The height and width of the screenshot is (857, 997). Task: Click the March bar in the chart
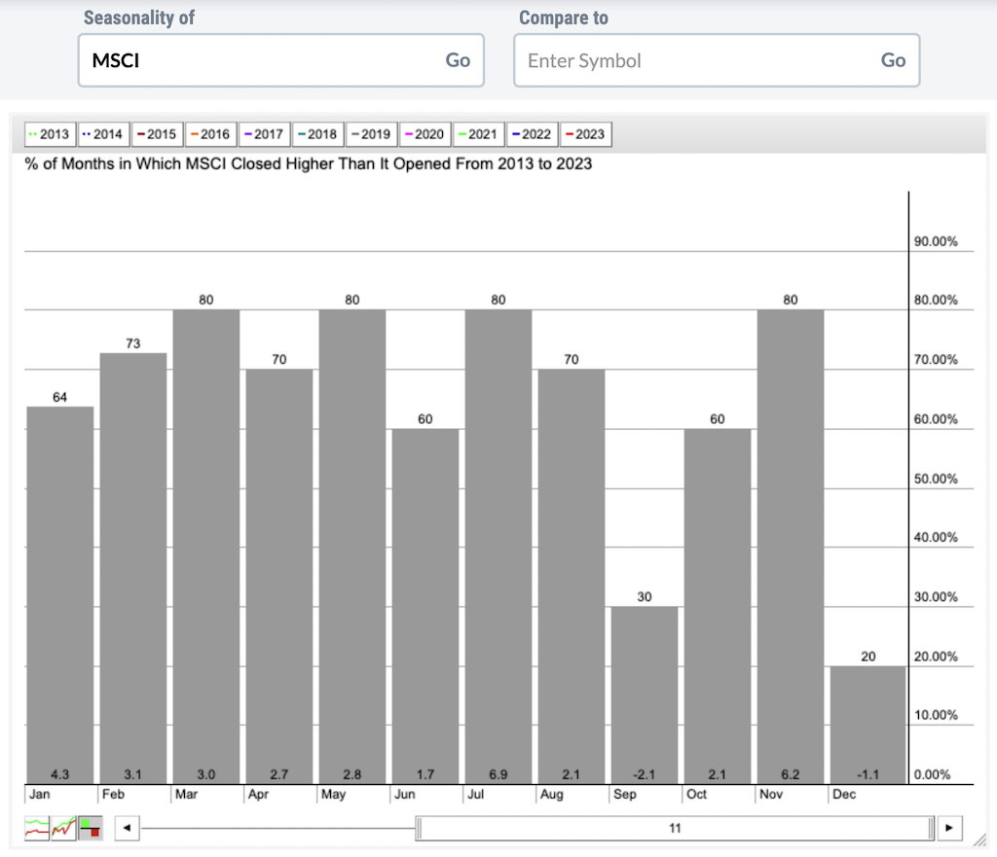click(x=206, y=547)
